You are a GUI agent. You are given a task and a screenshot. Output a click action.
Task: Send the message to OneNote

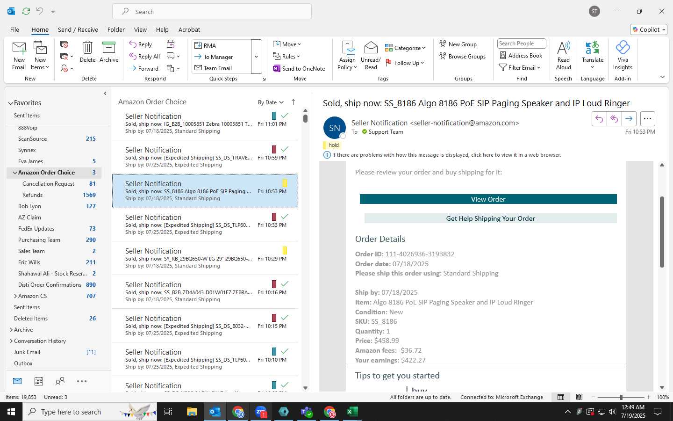[299, 68]
